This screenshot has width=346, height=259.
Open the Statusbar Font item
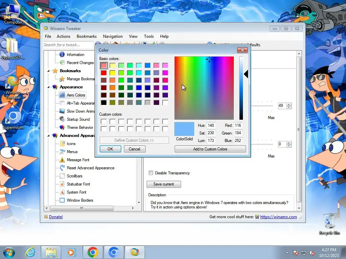tap(78, 184)
